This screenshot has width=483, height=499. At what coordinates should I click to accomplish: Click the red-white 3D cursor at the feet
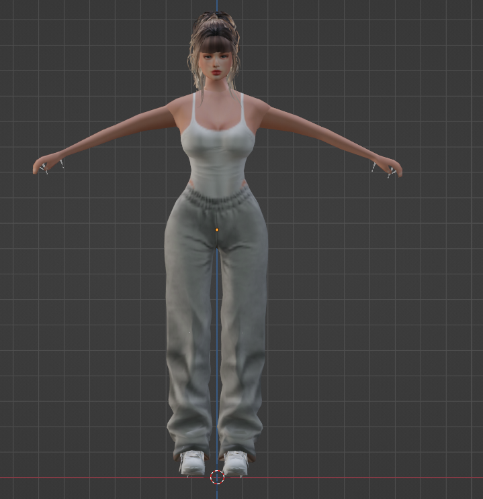[x=217, y=477]
